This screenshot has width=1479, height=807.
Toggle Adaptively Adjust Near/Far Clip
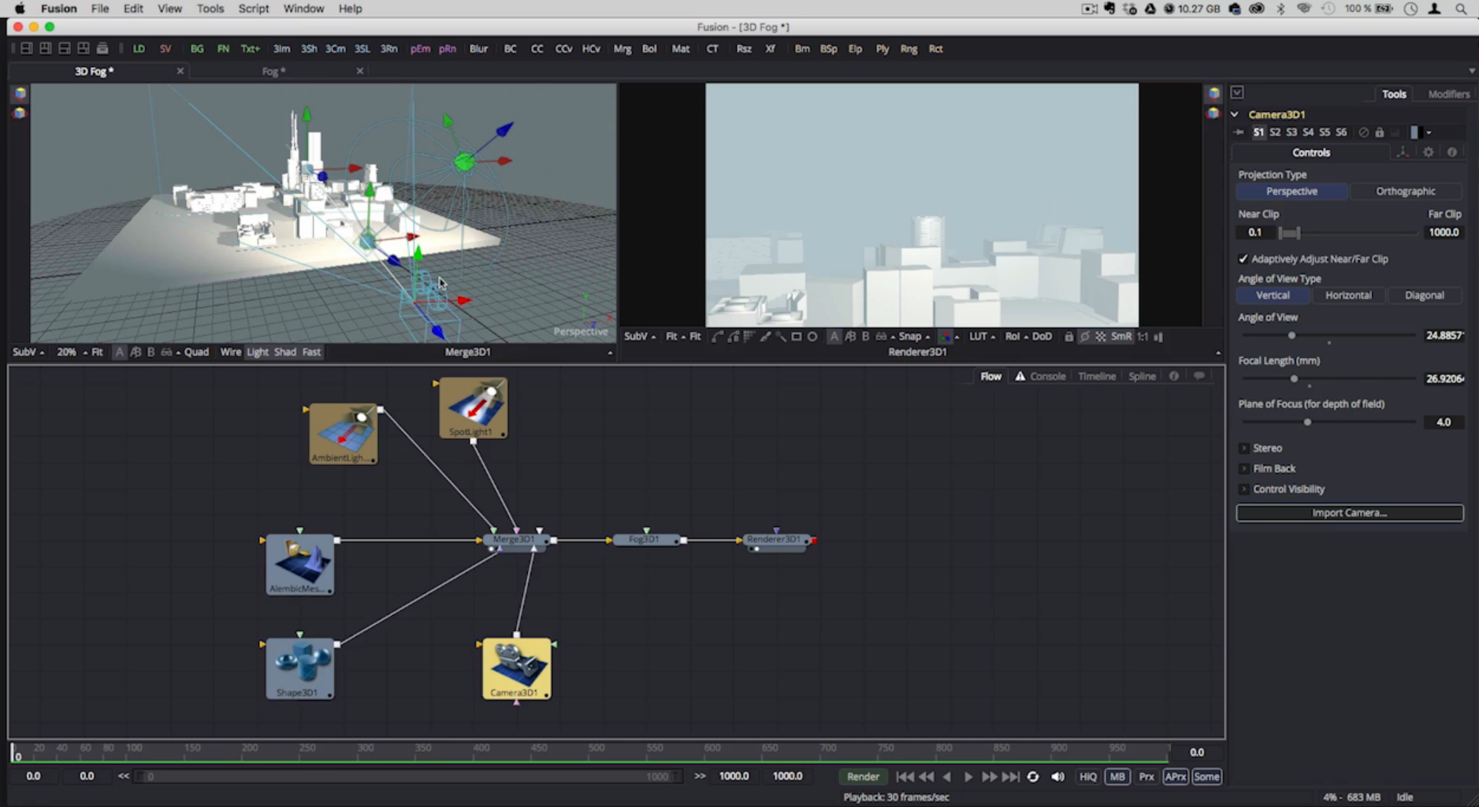pos(1245,258)
